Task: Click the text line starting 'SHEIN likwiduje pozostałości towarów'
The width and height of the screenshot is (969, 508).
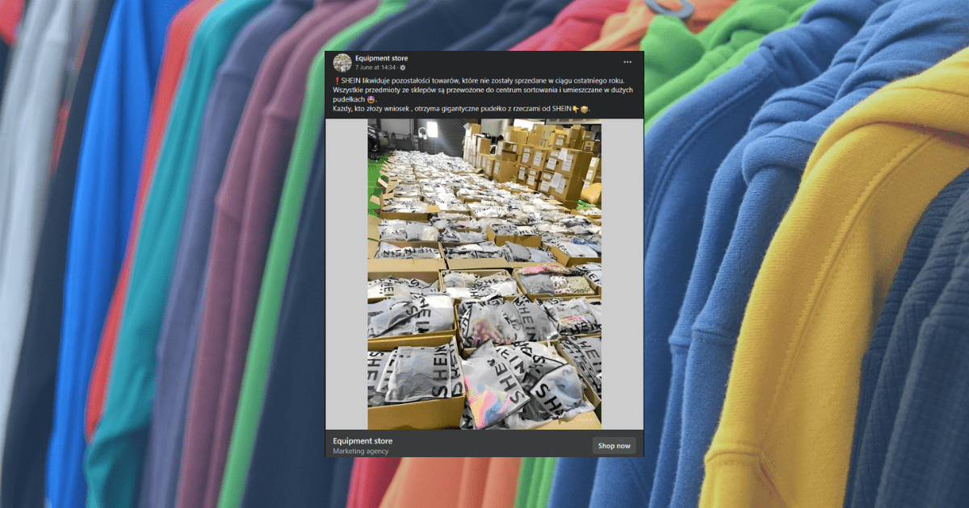Action: (x=479, y=81)
